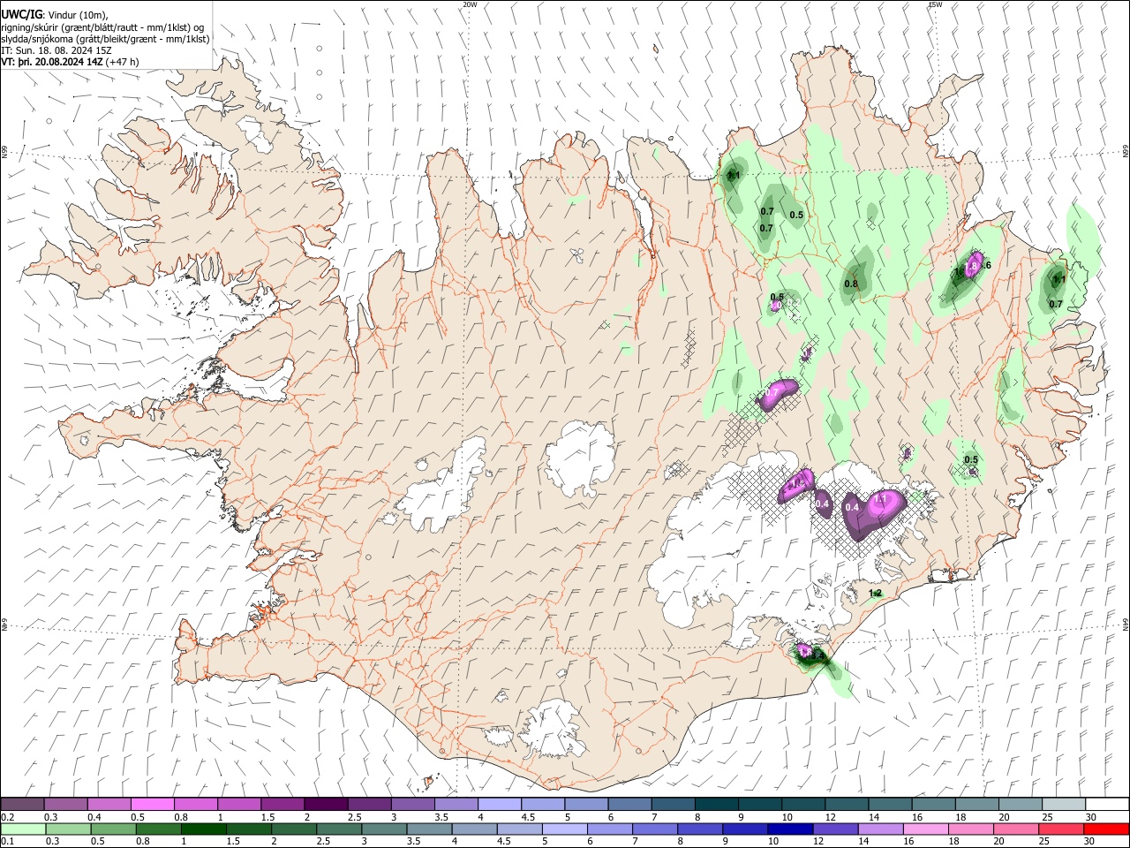
Task: Click the deep blue 10 mm rain swatch
Action: point(789,829)
